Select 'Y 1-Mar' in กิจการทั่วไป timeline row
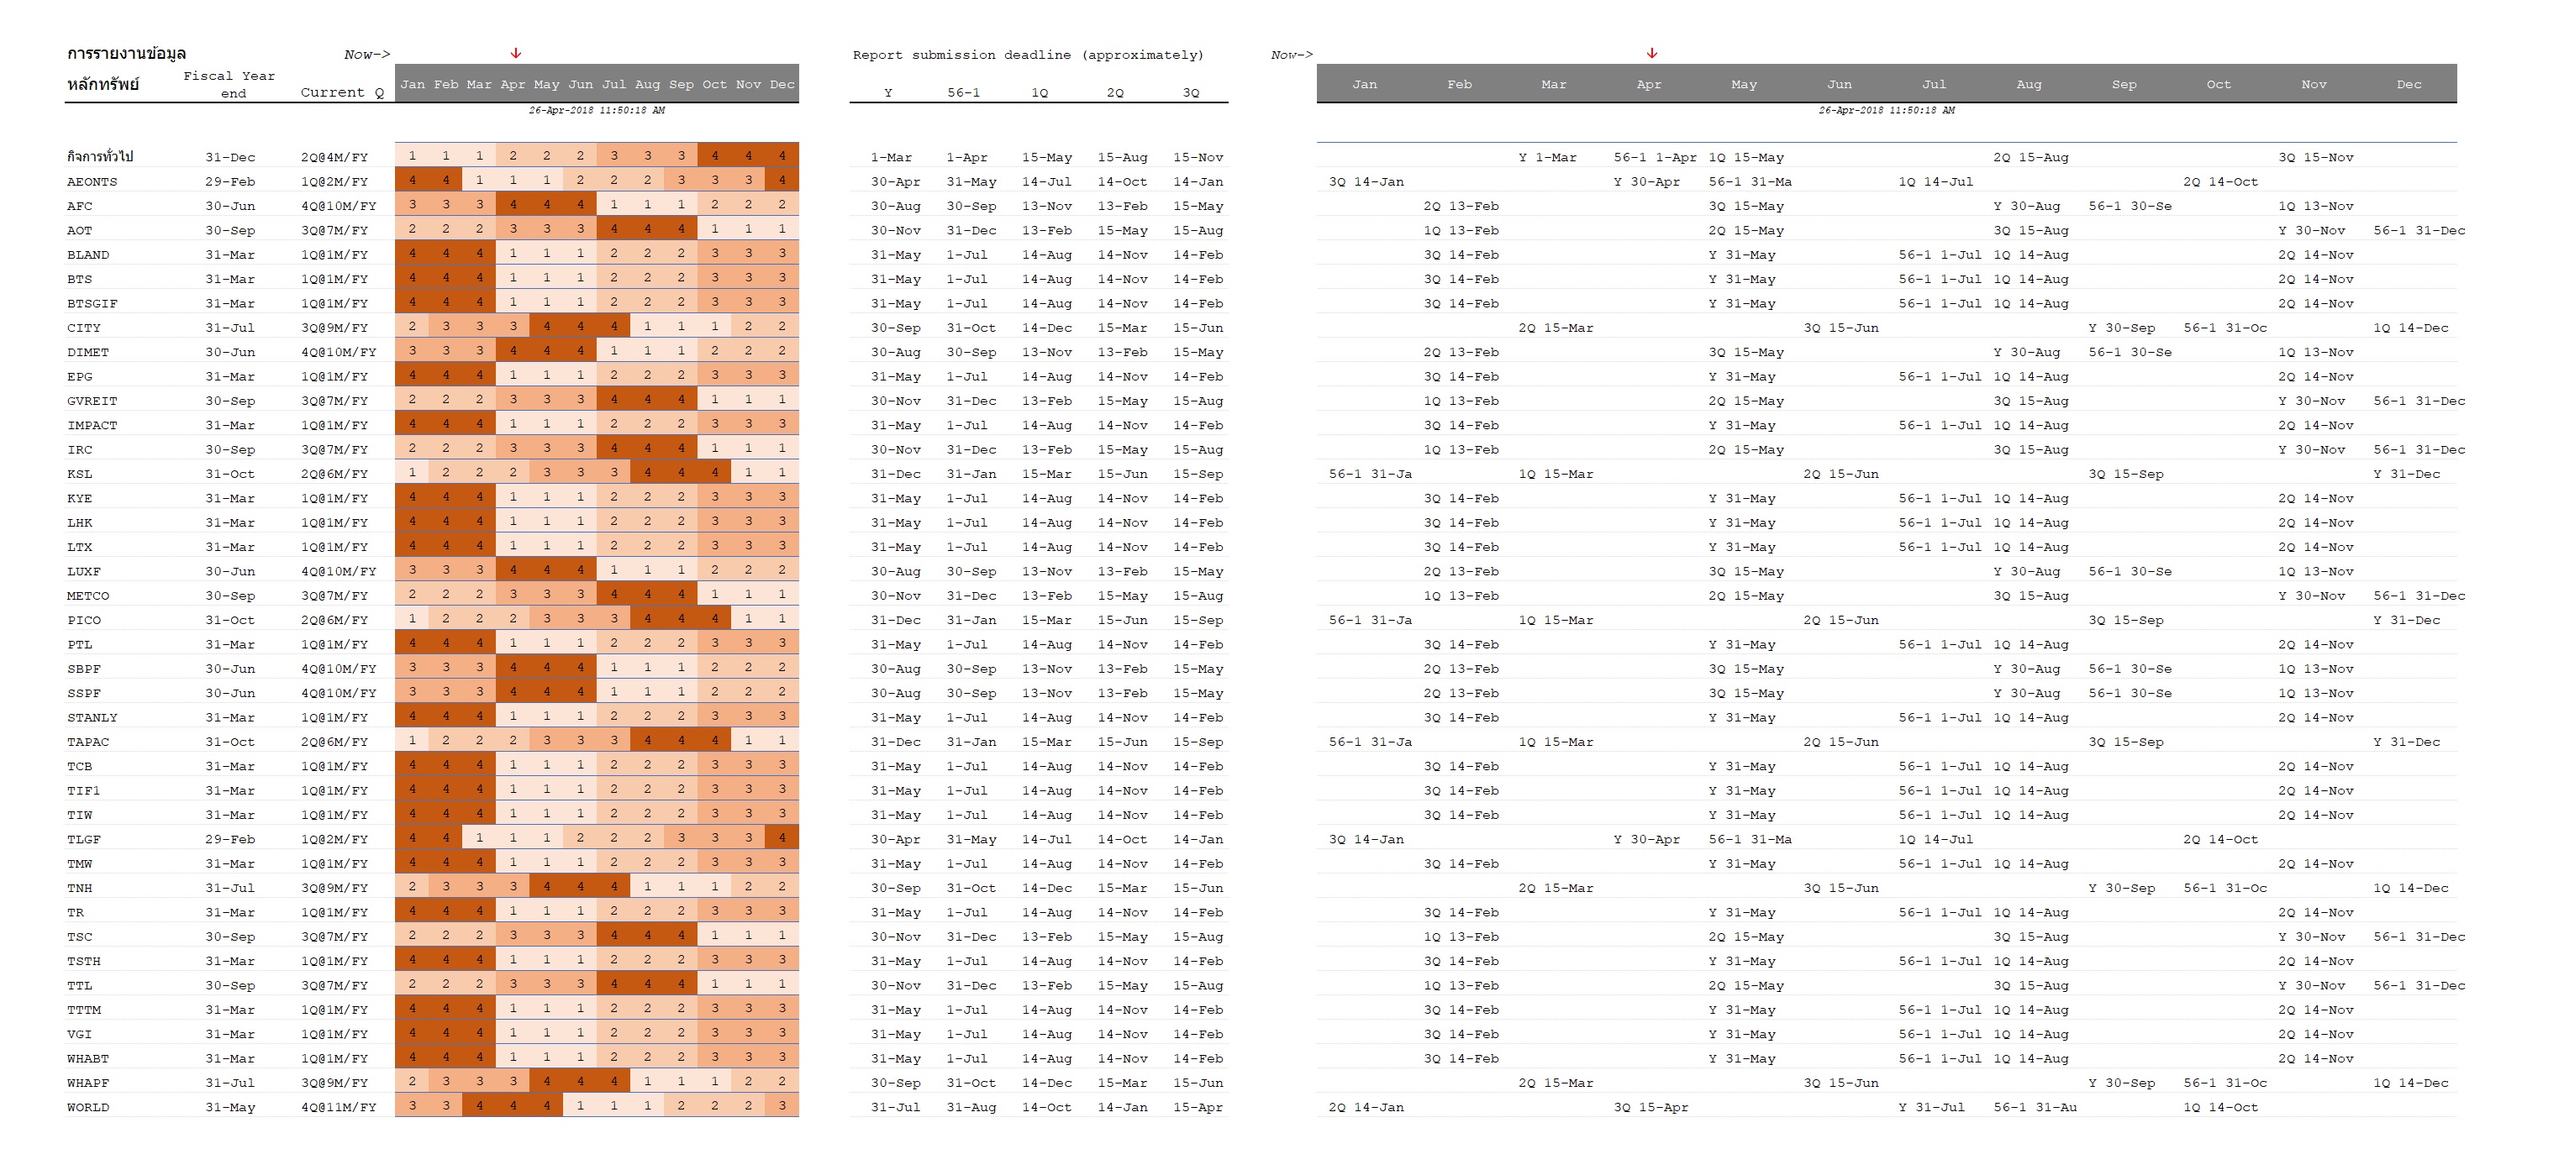The image size is (2564, 1149). pos(1548,157)
